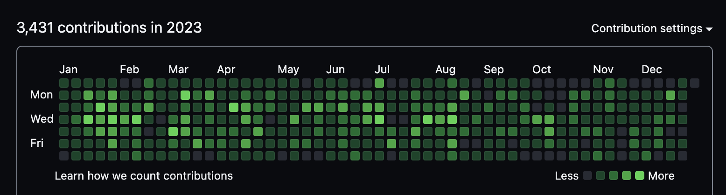The image size is (726, 195).
Task: Click the Aug month label
Action: tap(446, 70)
